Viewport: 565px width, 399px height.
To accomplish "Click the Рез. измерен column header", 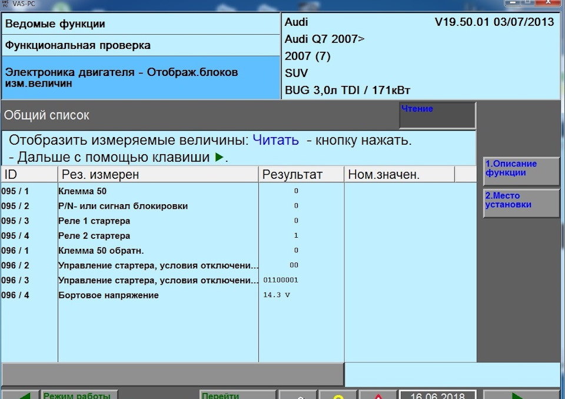I will click(158, 174).
